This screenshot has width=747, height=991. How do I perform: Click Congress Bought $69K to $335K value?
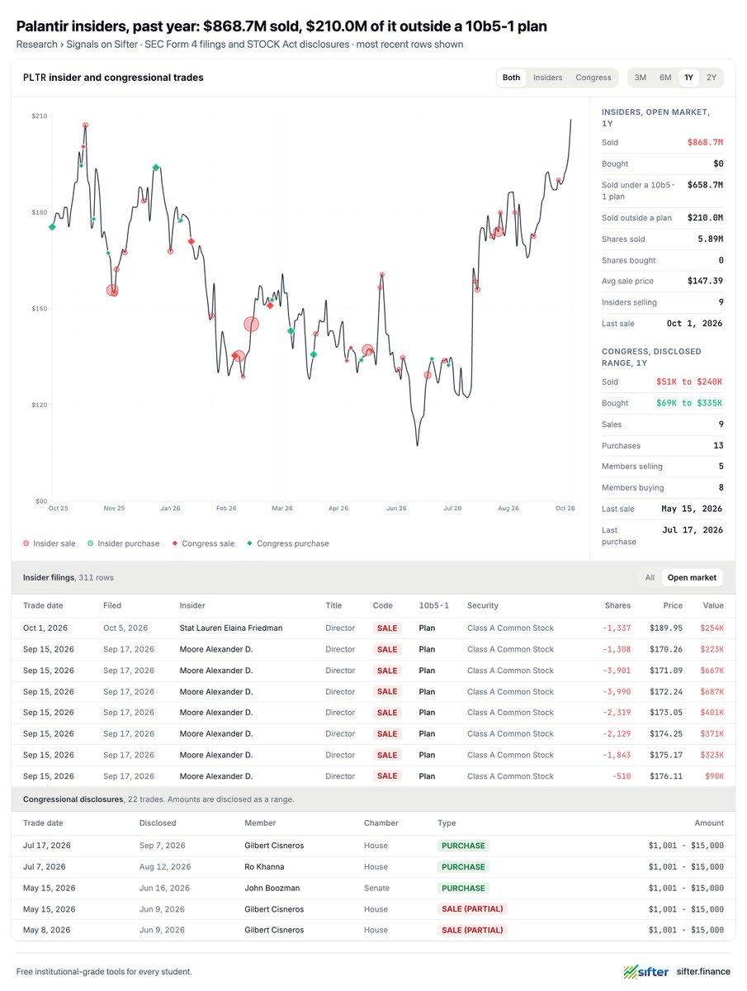(689, 403)
